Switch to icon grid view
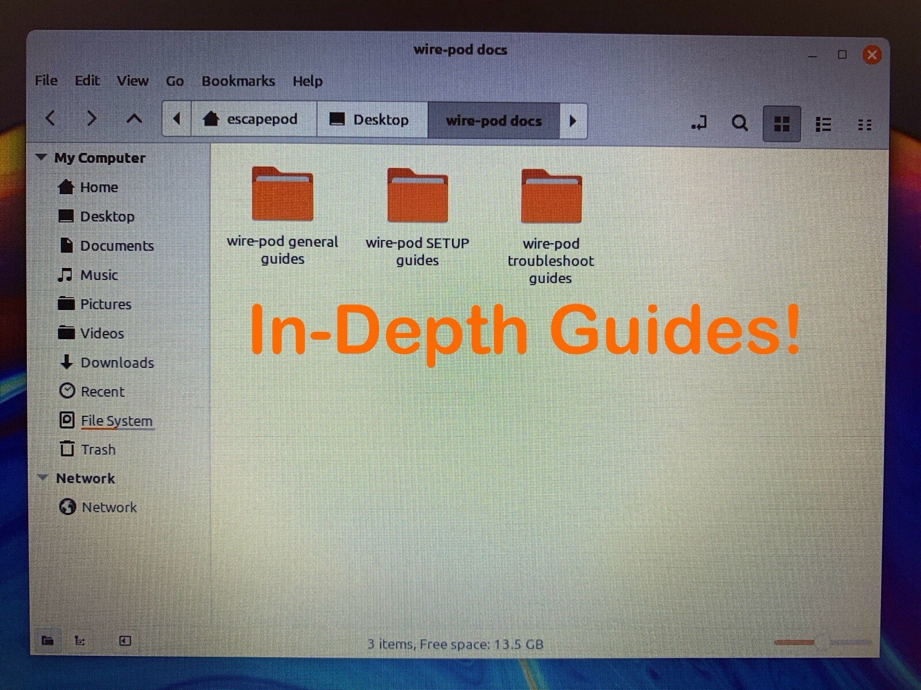Viewport: 921px width, 690px height. pos(781,124)
